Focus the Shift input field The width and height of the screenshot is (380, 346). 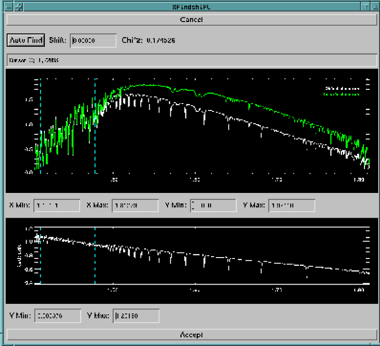pos(93,40)
